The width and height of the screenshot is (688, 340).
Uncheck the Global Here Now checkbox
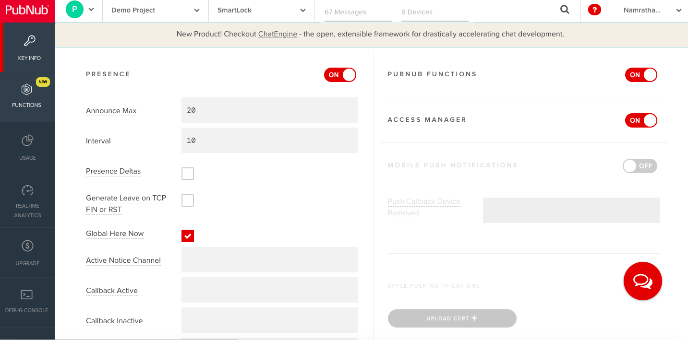[188, 236]
